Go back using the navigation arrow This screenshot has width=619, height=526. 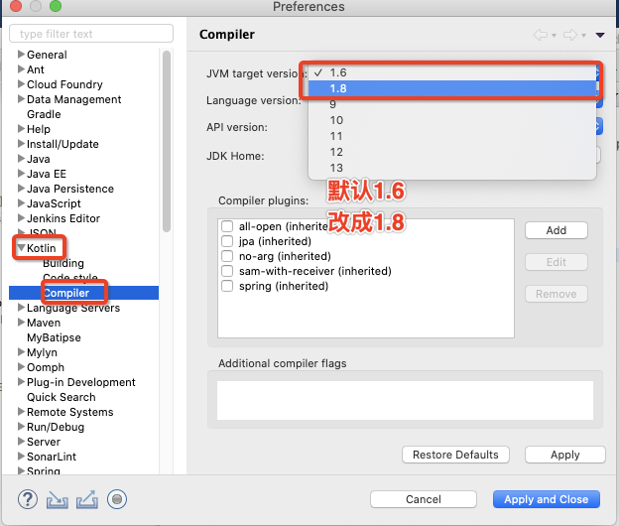click(x=541, y=35)
